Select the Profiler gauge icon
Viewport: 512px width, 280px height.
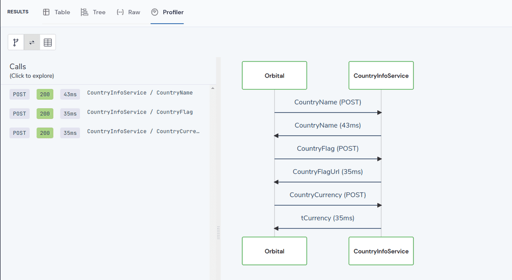click(154, 12)
